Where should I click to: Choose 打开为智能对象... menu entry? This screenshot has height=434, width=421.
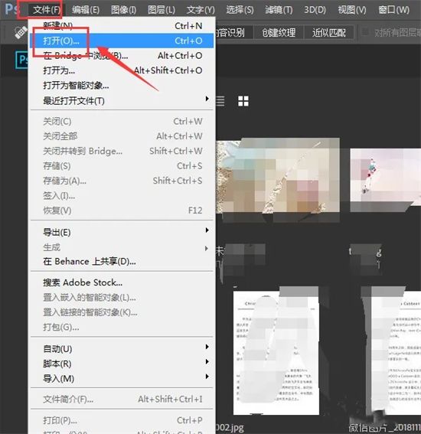(122, 86)
